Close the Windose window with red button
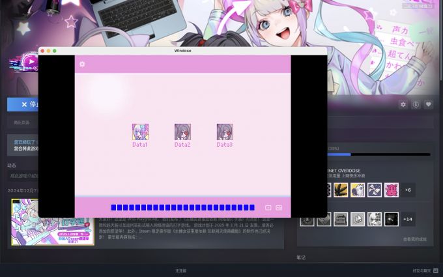The height and width of the screenshot is (277, 443). tap(42, 51)
